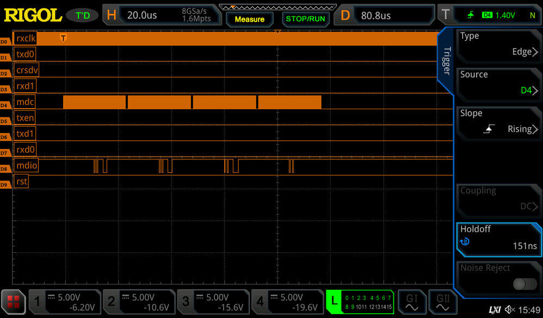Click the rst channel label
The height and width of the screenshot is (318, 543).
coord(21,182)
